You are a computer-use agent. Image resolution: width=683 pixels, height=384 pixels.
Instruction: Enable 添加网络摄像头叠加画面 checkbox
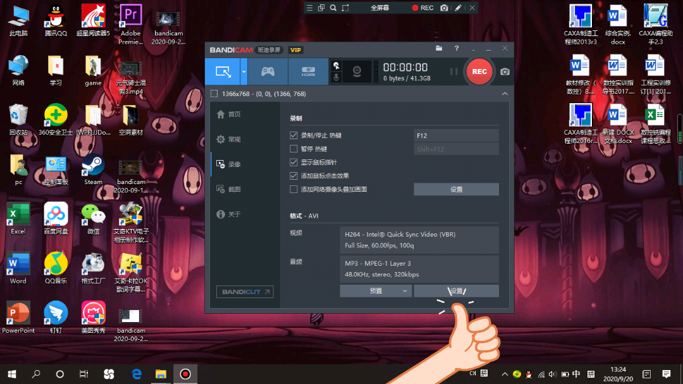tap(293, 189)
